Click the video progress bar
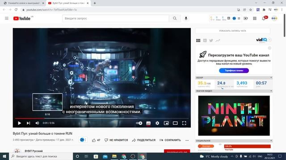This screenshot has height=160, width=286. click(102, 118)
